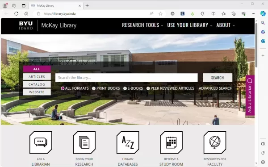The image size is (268, 167).
Task: Open the Outlook icon in the sidebar
Action: pyautogui.click(x=263, y=41)
